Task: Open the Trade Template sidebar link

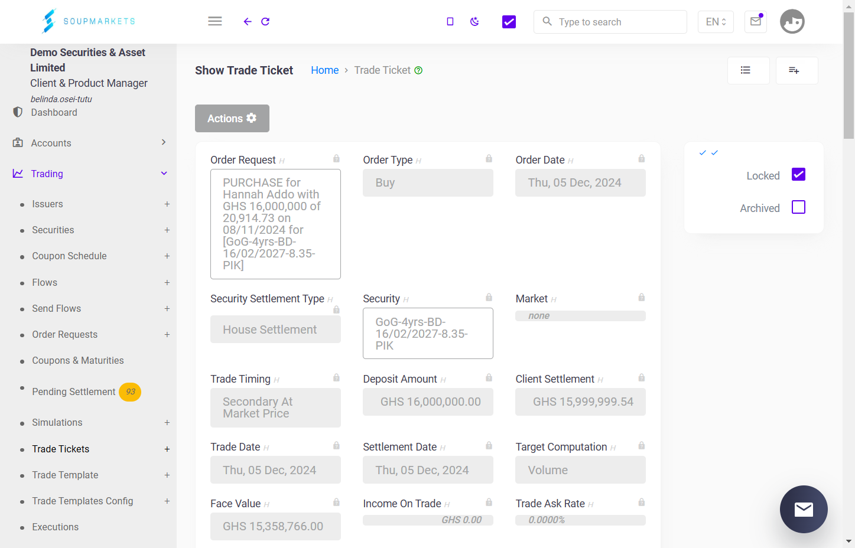Action: pos(65,475)
